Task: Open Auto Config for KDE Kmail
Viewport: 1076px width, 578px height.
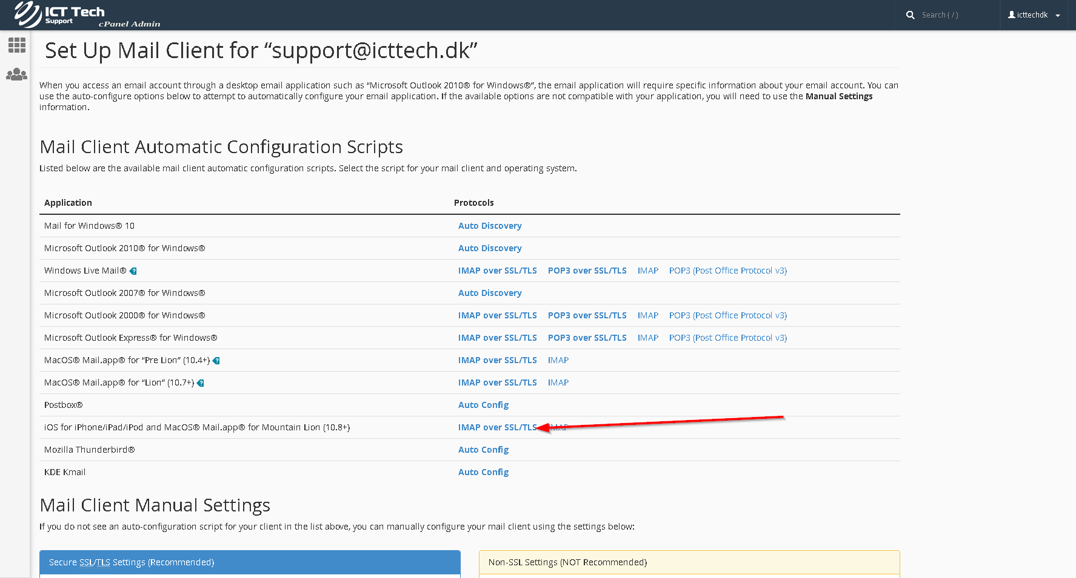Action: pyautogui.click(x=483, y=471)
